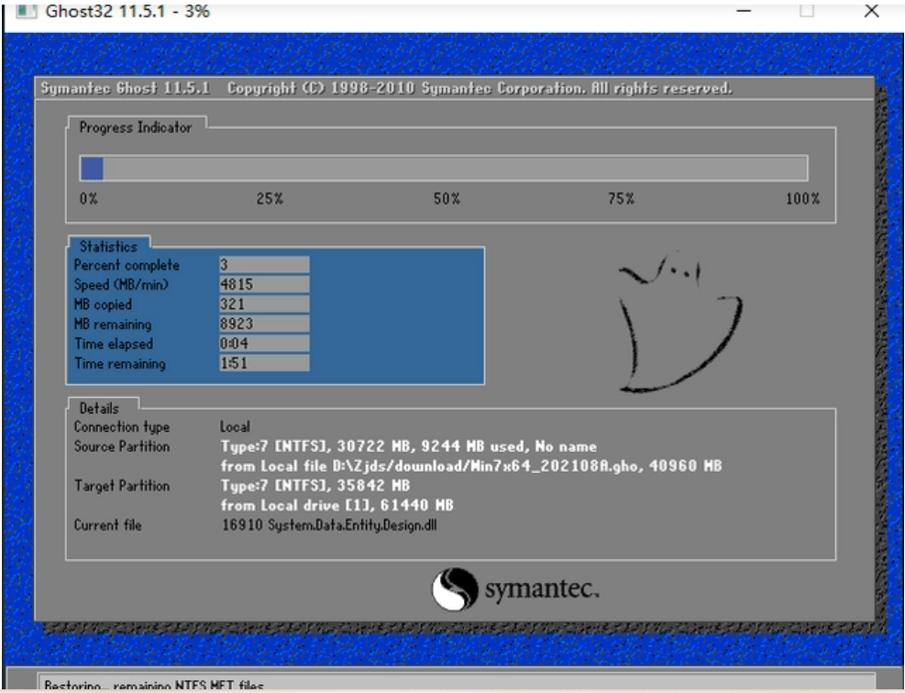This screenshot has width=905, height=693.
Task: Click the symantec. wordmark text
Action: [x=541, y=589]
